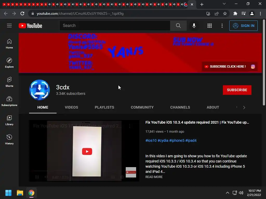
Task: Click the YouTube logo
Action: click(30, 26)
